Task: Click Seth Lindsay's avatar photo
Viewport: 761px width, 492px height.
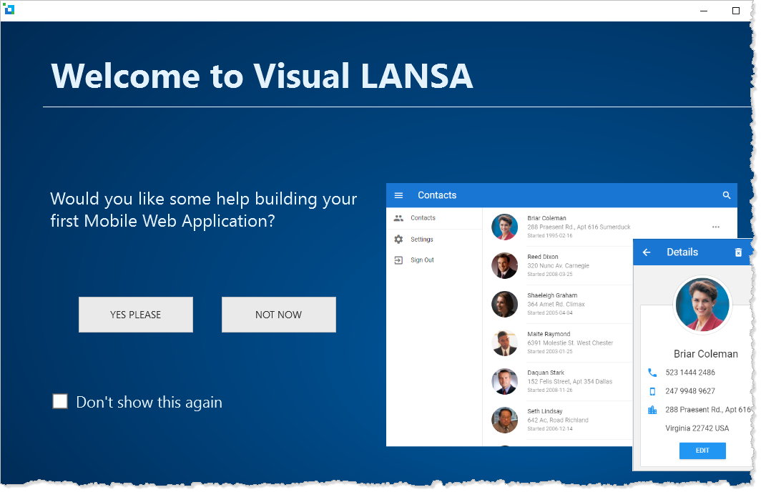Action: (x=505, y=420)
